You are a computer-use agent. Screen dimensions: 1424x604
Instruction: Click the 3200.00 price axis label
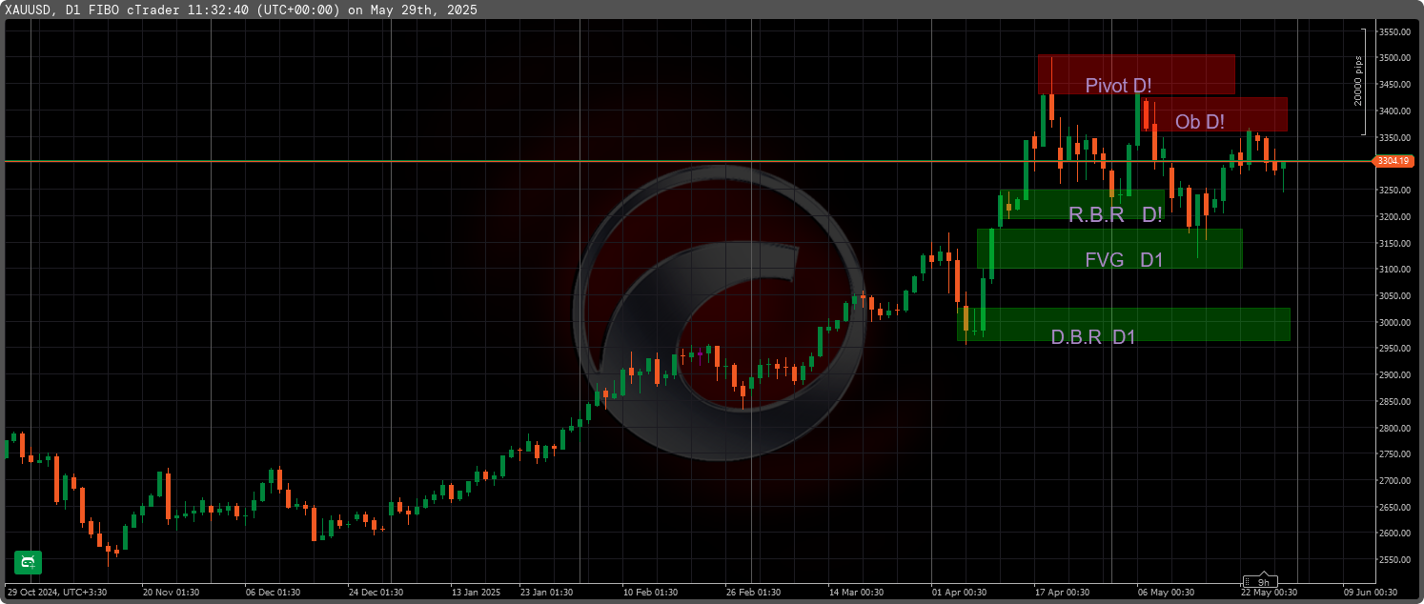pos(1393,217)
